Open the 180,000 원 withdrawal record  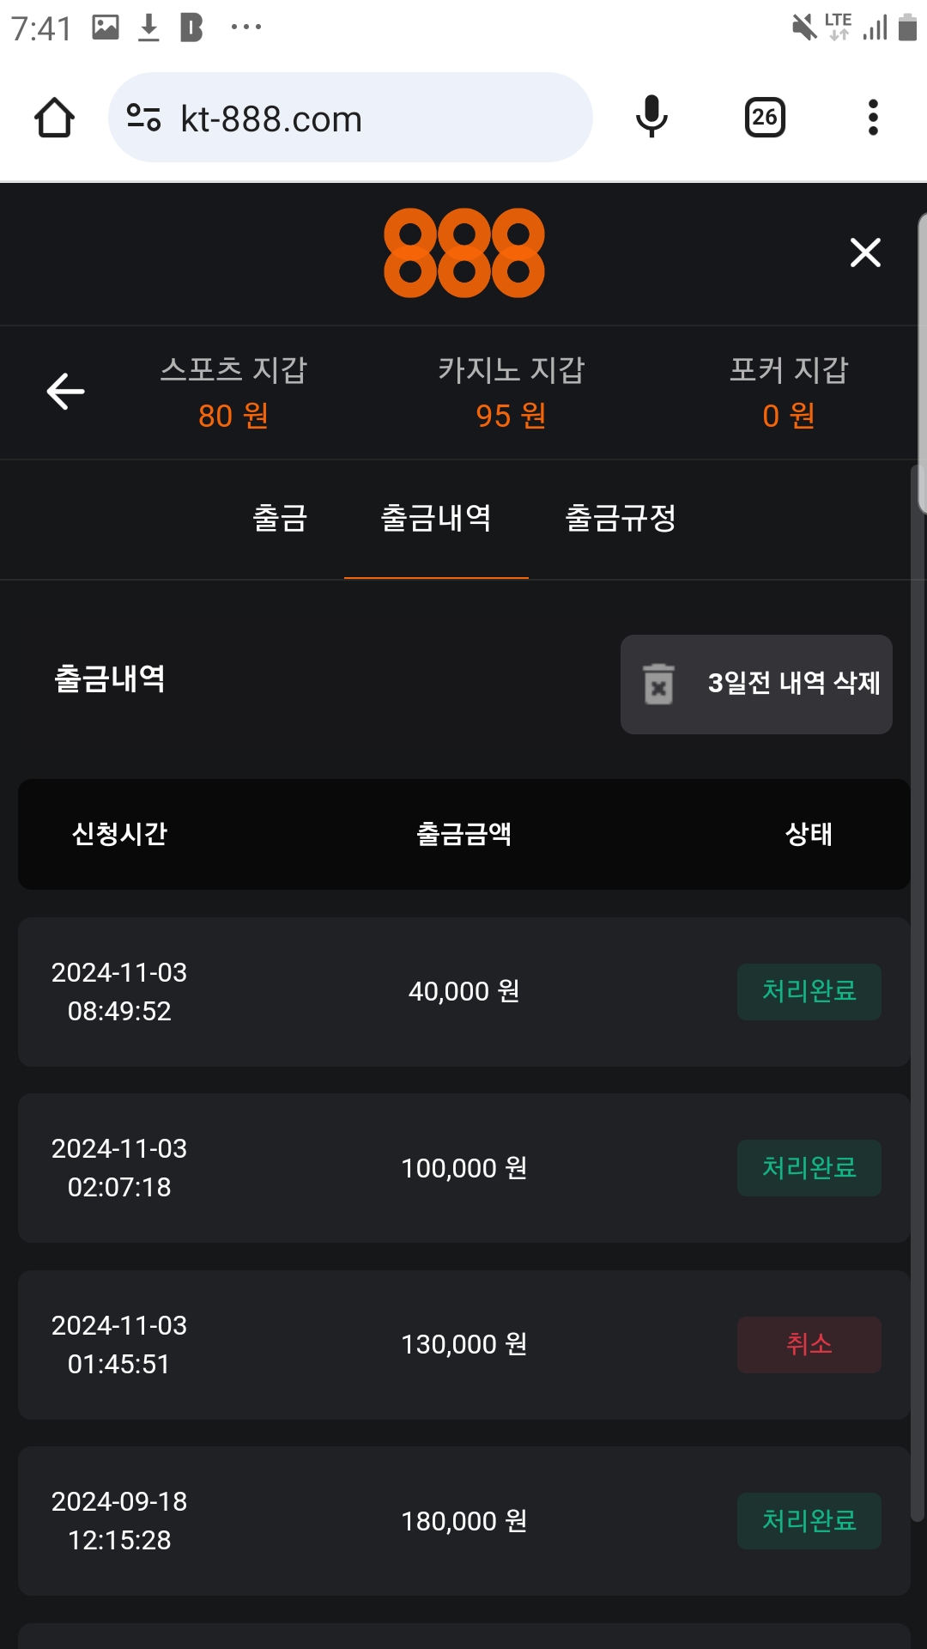[x=463, y=1521]
